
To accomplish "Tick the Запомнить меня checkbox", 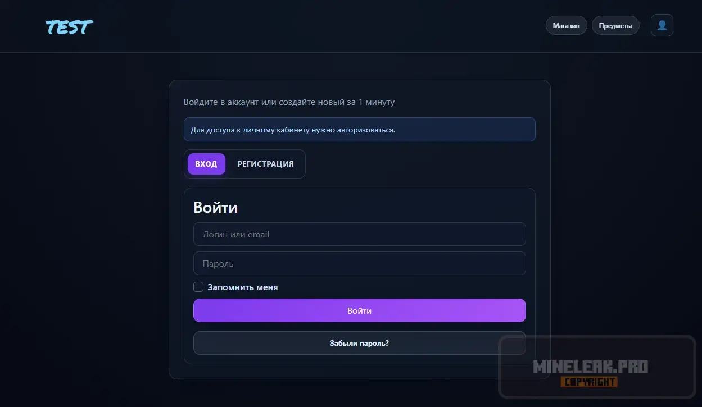I will 198,287.
